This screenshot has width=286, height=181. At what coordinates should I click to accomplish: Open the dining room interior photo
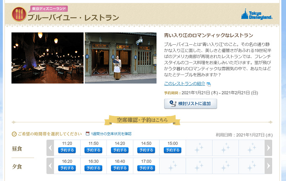47,58
